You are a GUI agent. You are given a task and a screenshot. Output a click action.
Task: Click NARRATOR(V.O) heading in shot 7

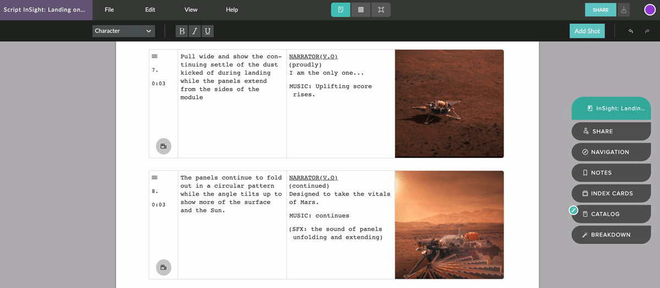(x=313, y=57)
